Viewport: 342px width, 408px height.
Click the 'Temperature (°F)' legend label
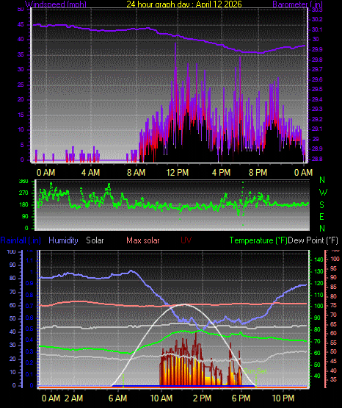point(258,240)
